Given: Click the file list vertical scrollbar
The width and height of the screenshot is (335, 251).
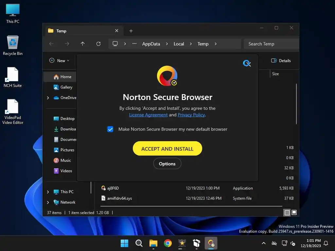Looking at the screenshot, I should [x=296, y=104].
